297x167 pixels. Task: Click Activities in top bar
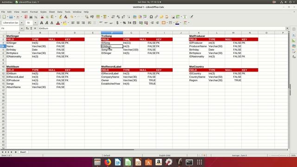pyautogui.click(x=7, y=2)
